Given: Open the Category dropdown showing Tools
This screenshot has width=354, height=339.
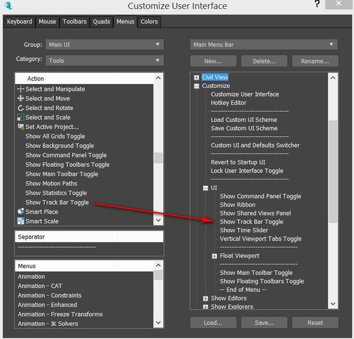Looking at the screenshot, I should 105,61.
